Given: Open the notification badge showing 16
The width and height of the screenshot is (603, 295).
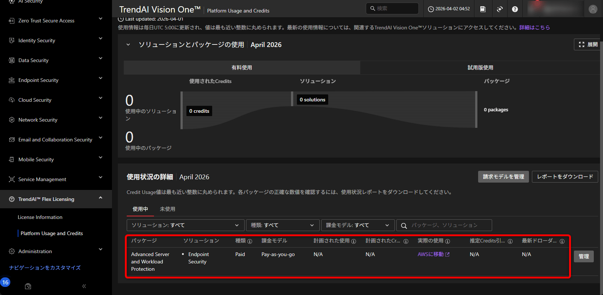Looking at the screenshot, I should tap(5, 282).
